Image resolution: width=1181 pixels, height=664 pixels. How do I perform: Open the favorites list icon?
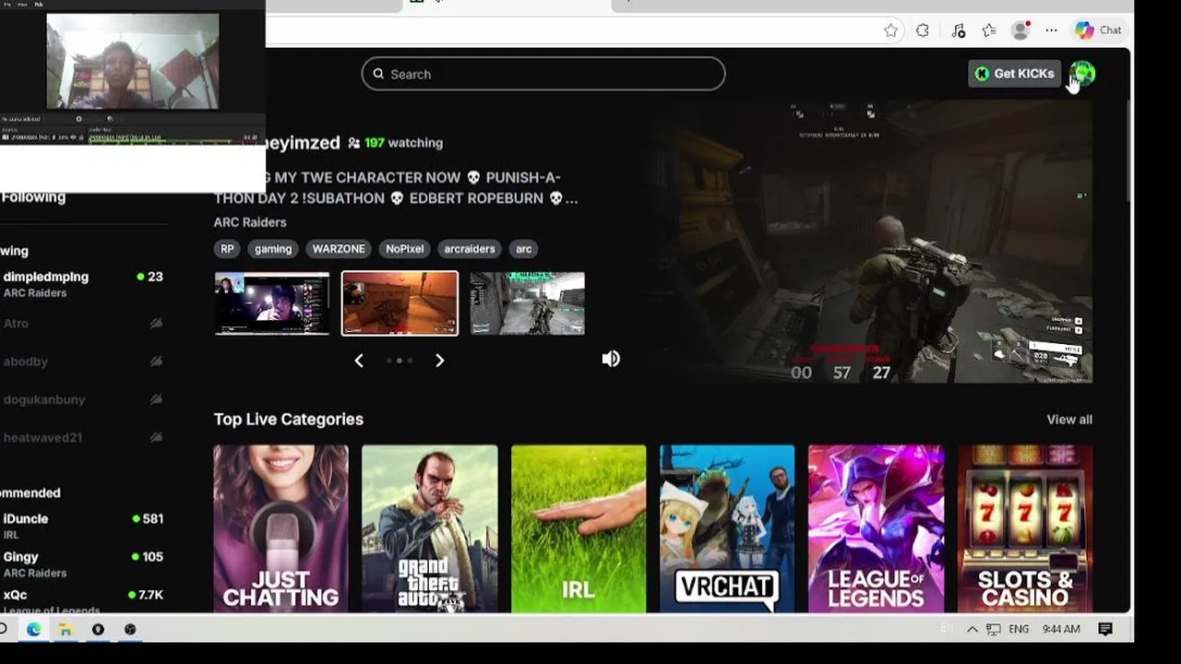pyautogui.click(x=989, y=30)
